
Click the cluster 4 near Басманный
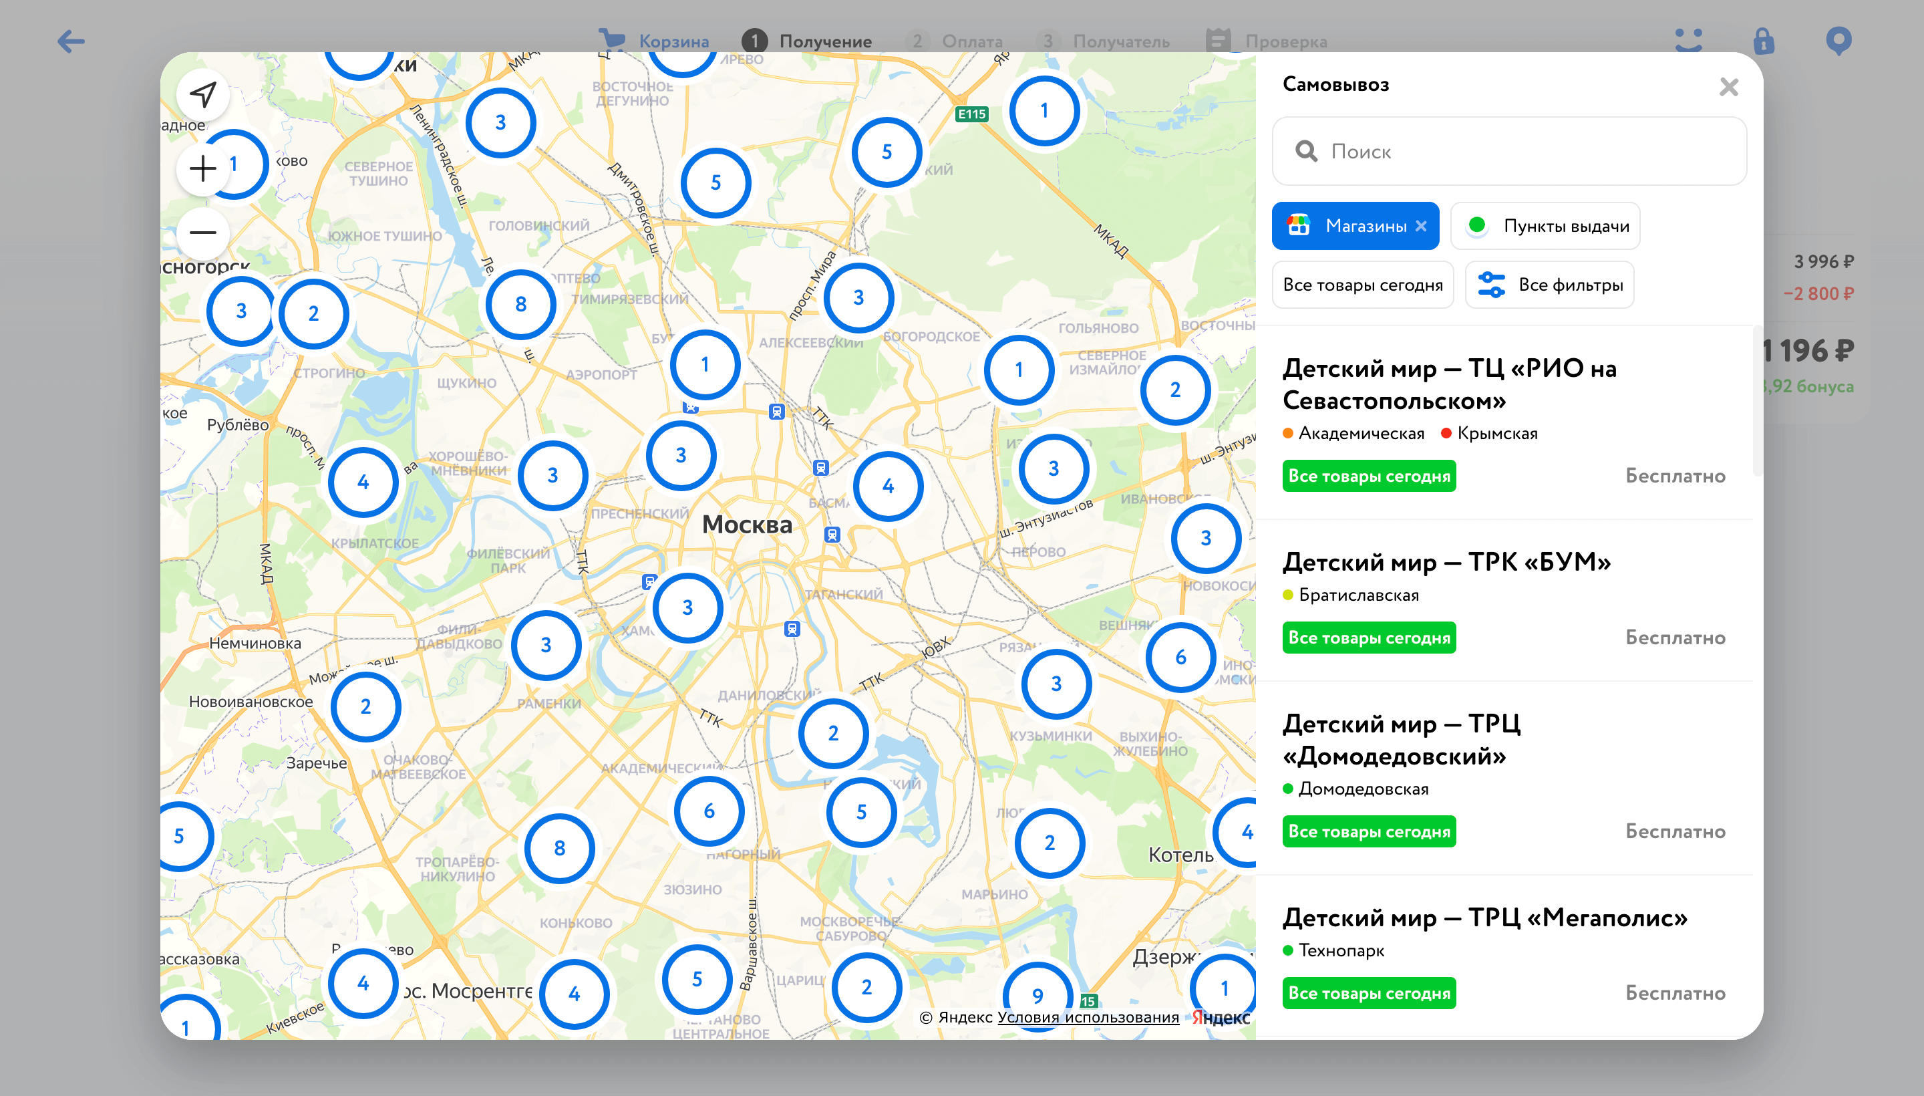888,487
